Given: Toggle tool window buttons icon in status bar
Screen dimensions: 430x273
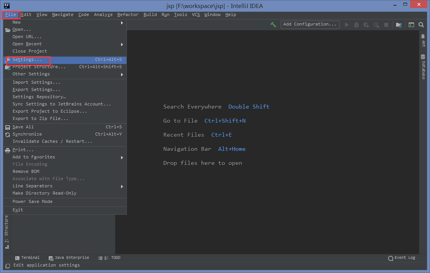Looking at the screenshot, I should (8, 266).
